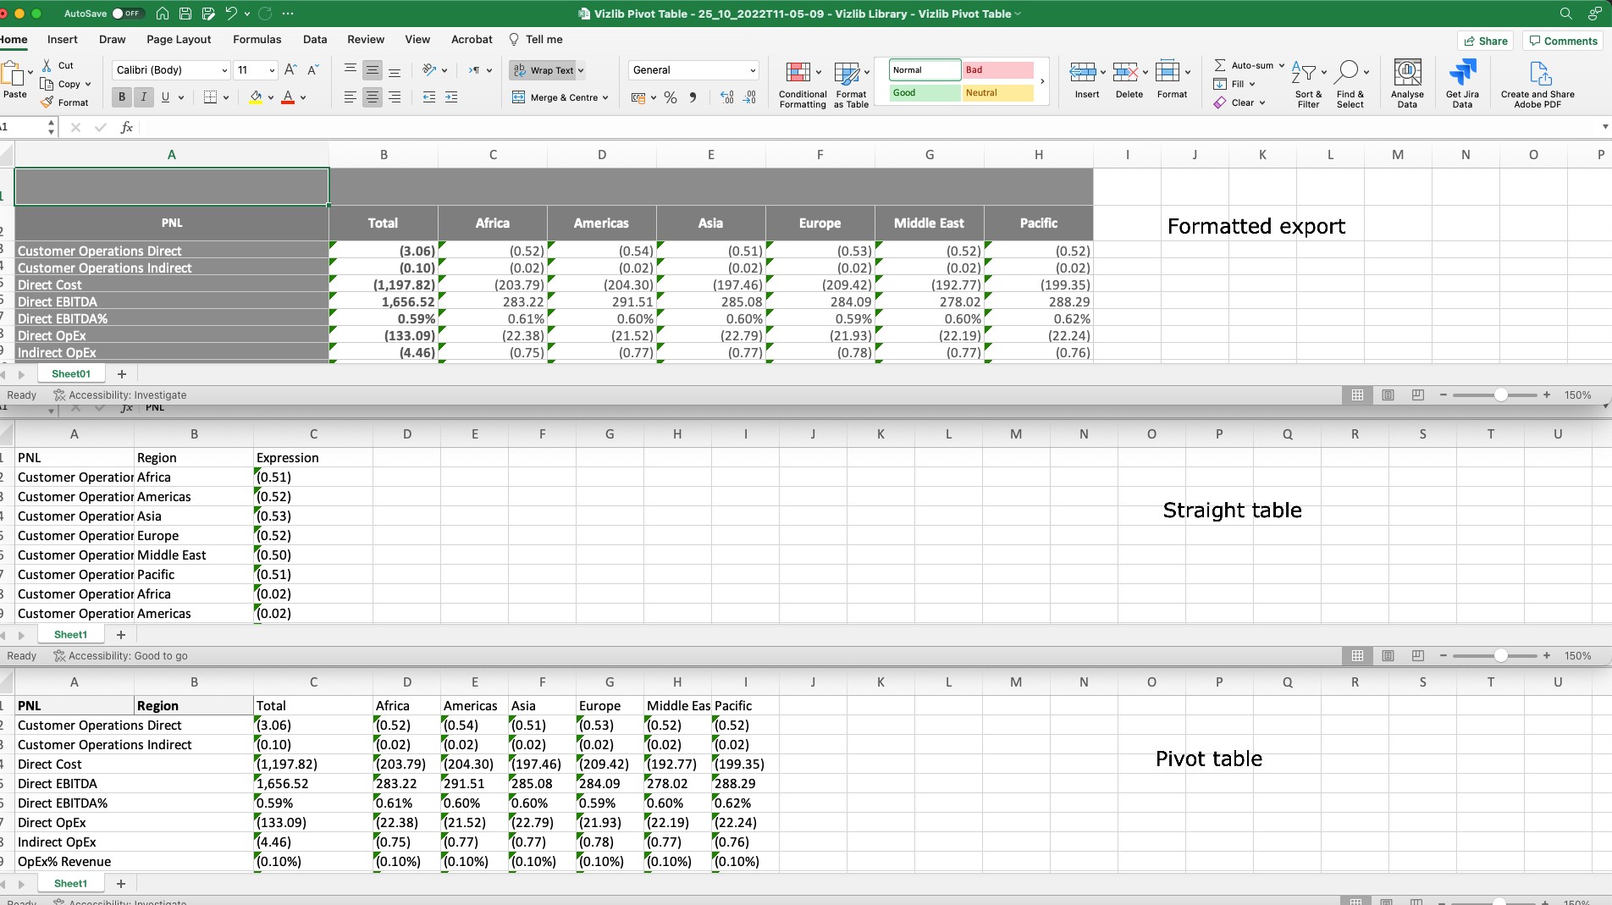1612x905 pixels.
Task: Expand the Auto-sum dropdown arrow
Action: coord(1282,65)
